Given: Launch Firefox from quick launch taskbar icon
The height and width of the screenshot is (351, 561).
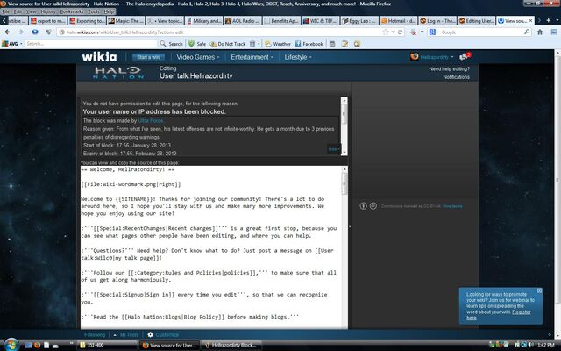Looking at the screenshot, I should click(37, 345).
